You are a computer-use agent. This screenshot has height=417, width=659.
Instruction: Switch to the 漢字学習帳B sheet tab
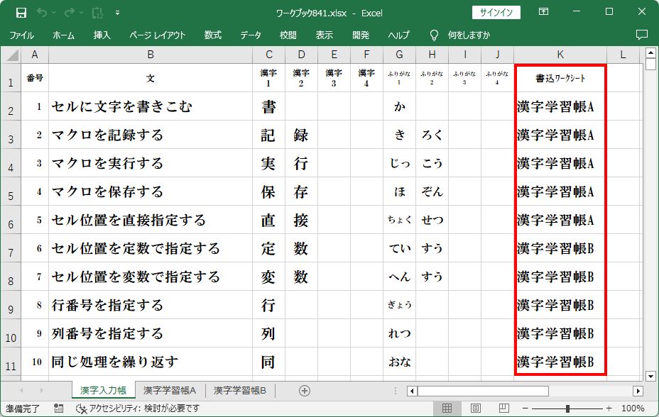240,391
